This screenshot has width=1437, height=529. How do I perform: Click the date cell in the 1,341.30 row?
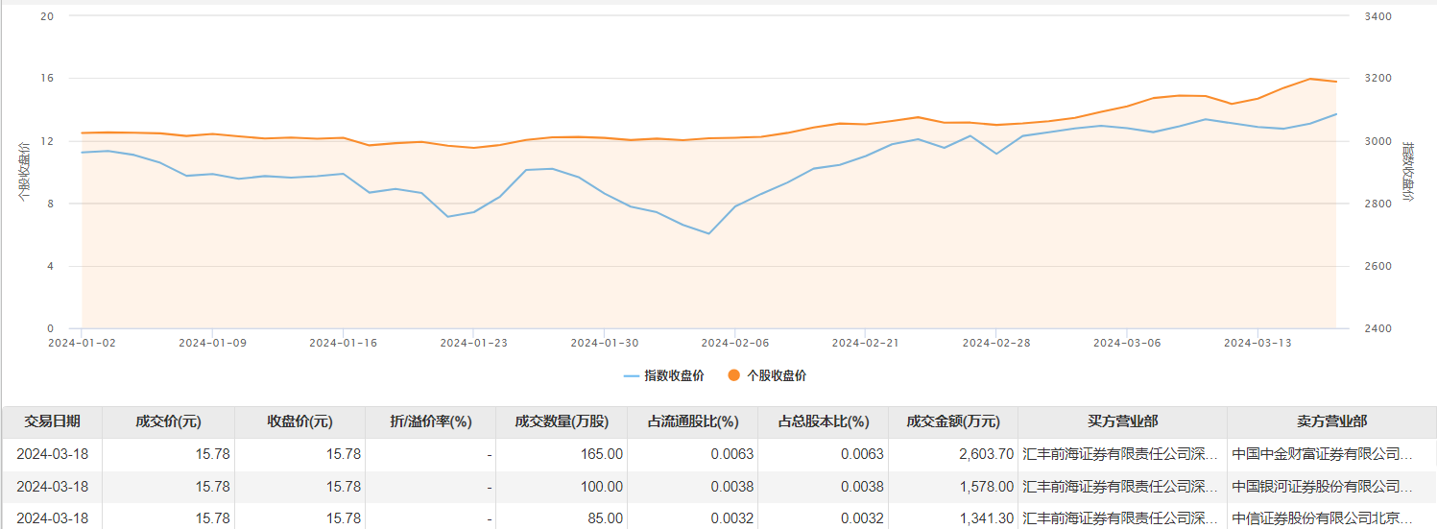pos(52,518)
